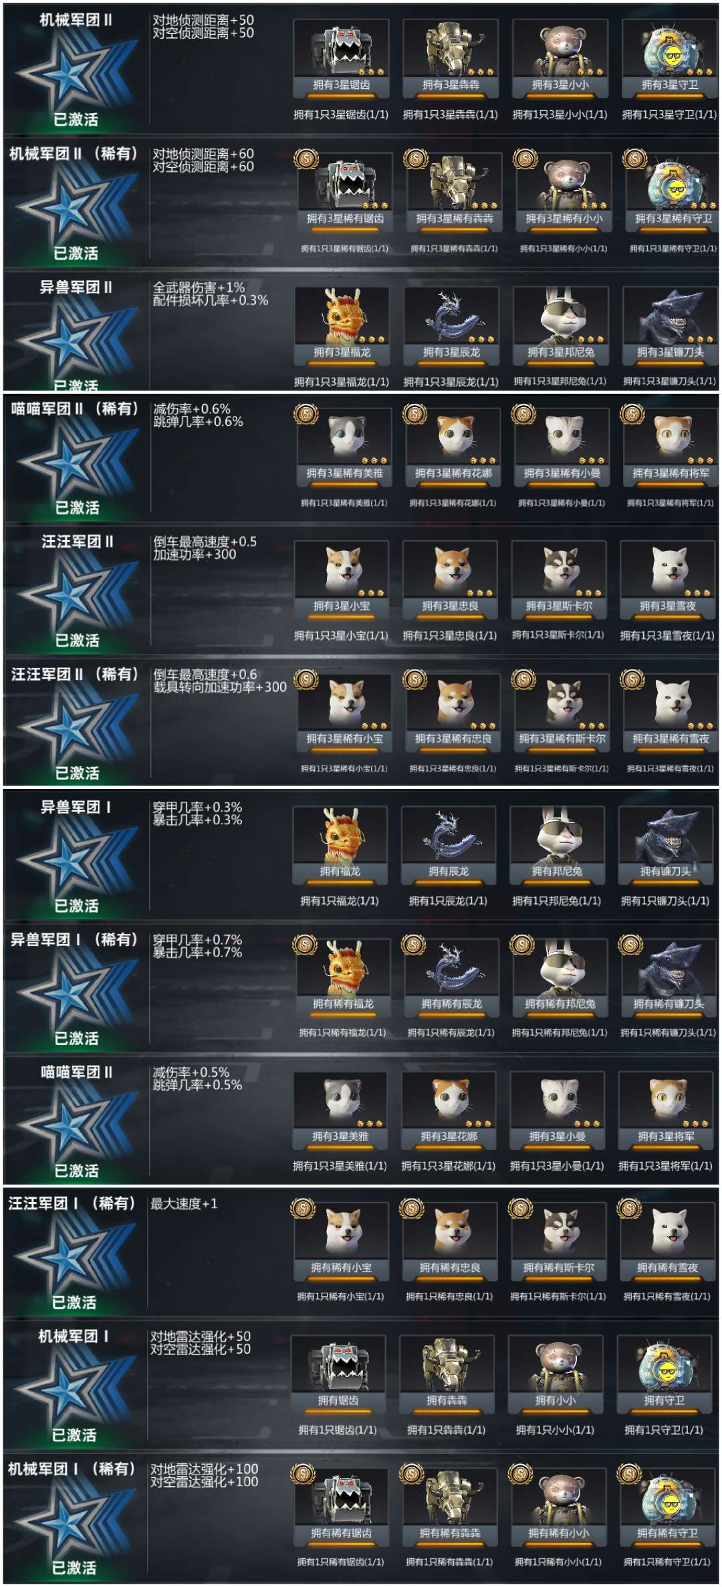Click the 小小 bear icon in 机械军团 I
The width and height of the screenshot is (722, 1587).
pos(555,1374)
